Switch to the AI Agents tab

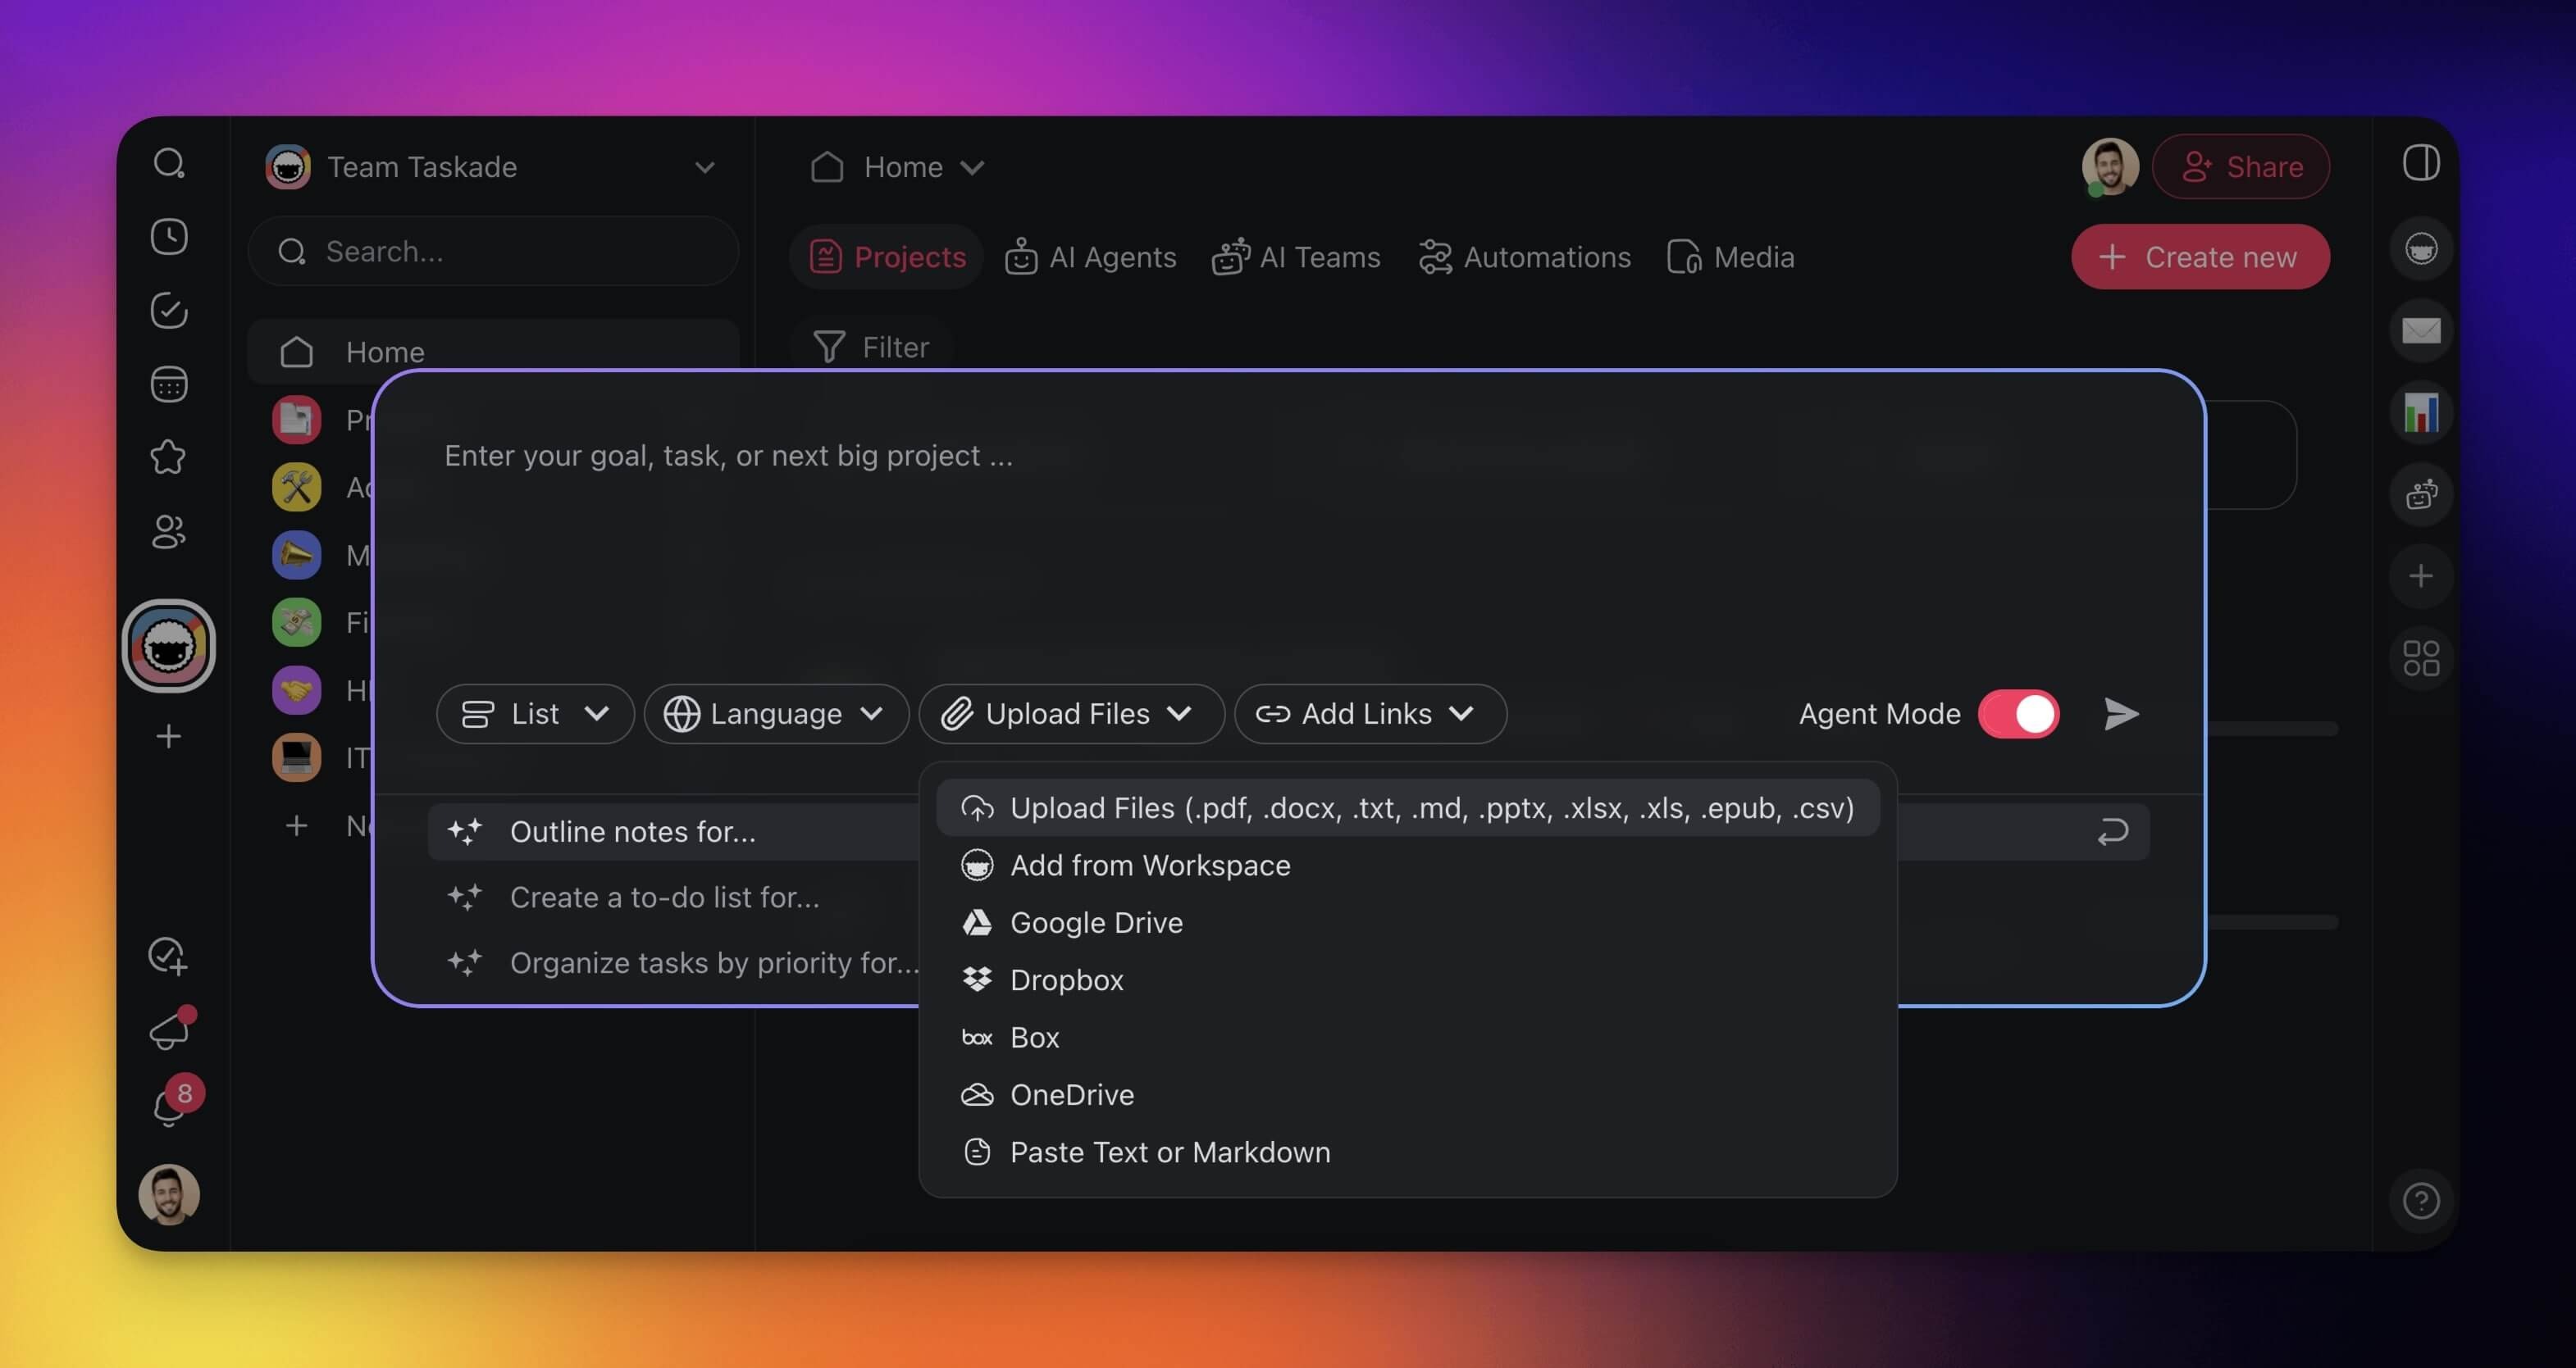1091,257
